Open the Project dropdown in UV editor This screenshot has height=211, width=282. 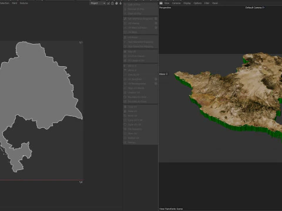98,3
